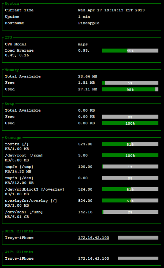Click the 'tmpfs [/tmp]' storage entry
The image size is (164, 268).
(x=19, y=167)
